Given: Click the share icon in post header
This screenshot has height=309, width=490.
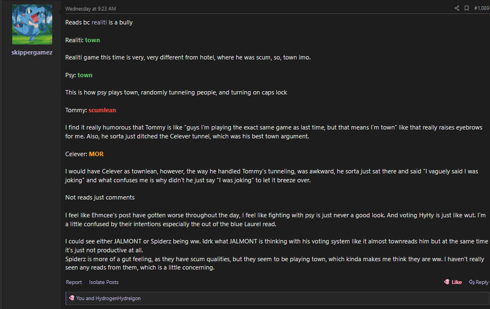Looking at the screenshot, I should point(457,8).
